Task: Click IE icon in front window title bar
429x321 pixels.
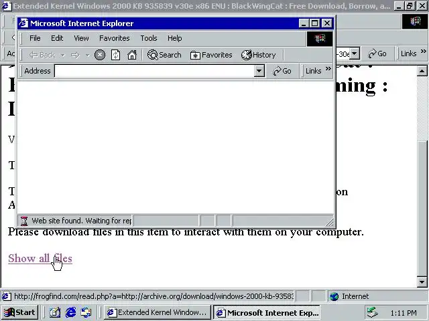Action: 23,23
